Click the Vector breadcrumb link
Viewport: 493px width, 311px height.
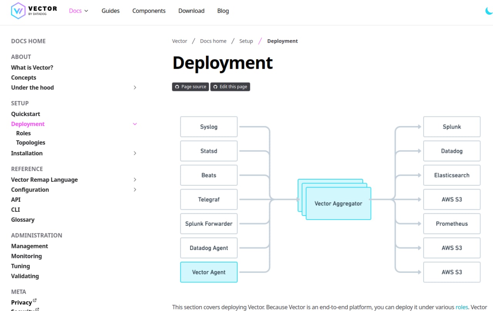(x=179, y=41)
